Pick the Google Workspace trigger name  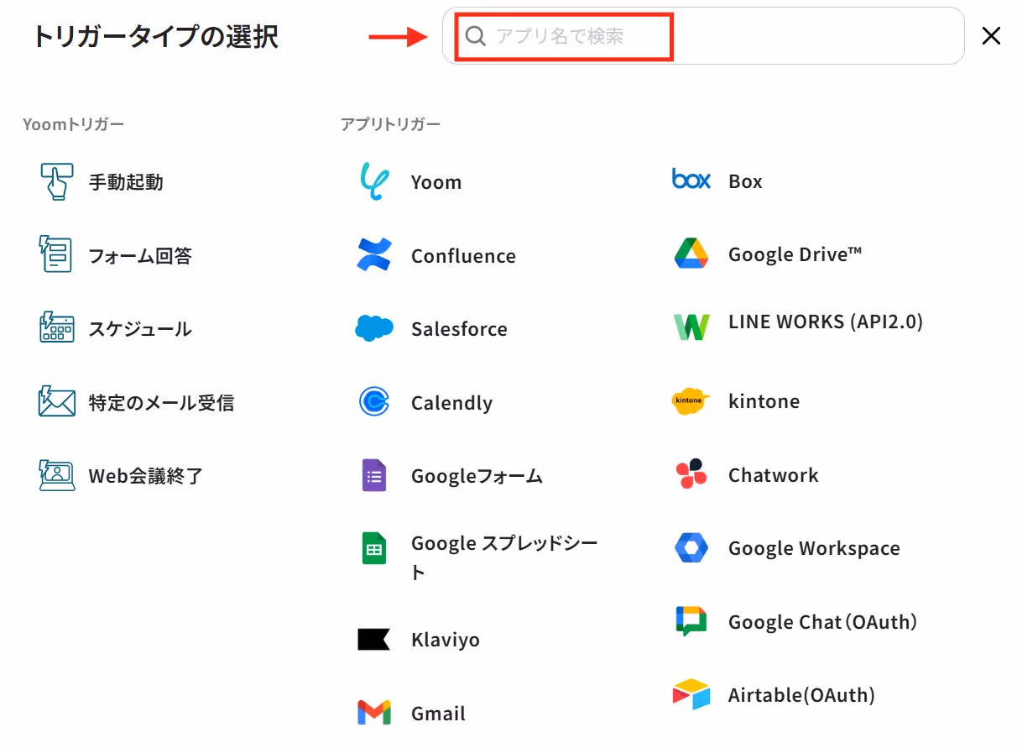tap(814, 548)
